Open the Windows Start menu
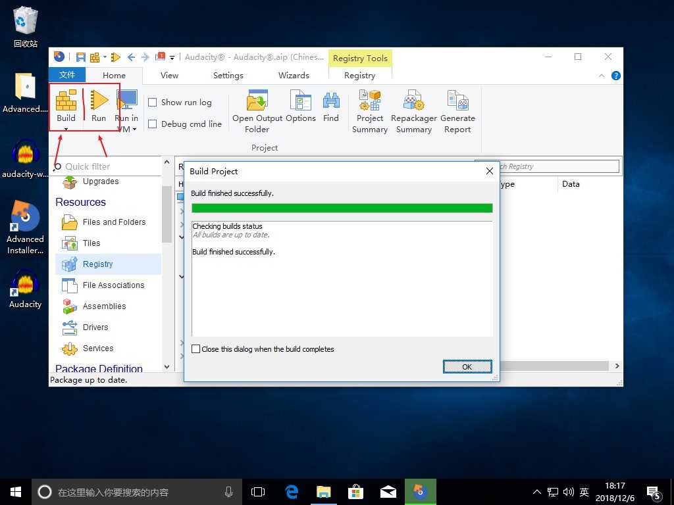 (x=16, y=492)
